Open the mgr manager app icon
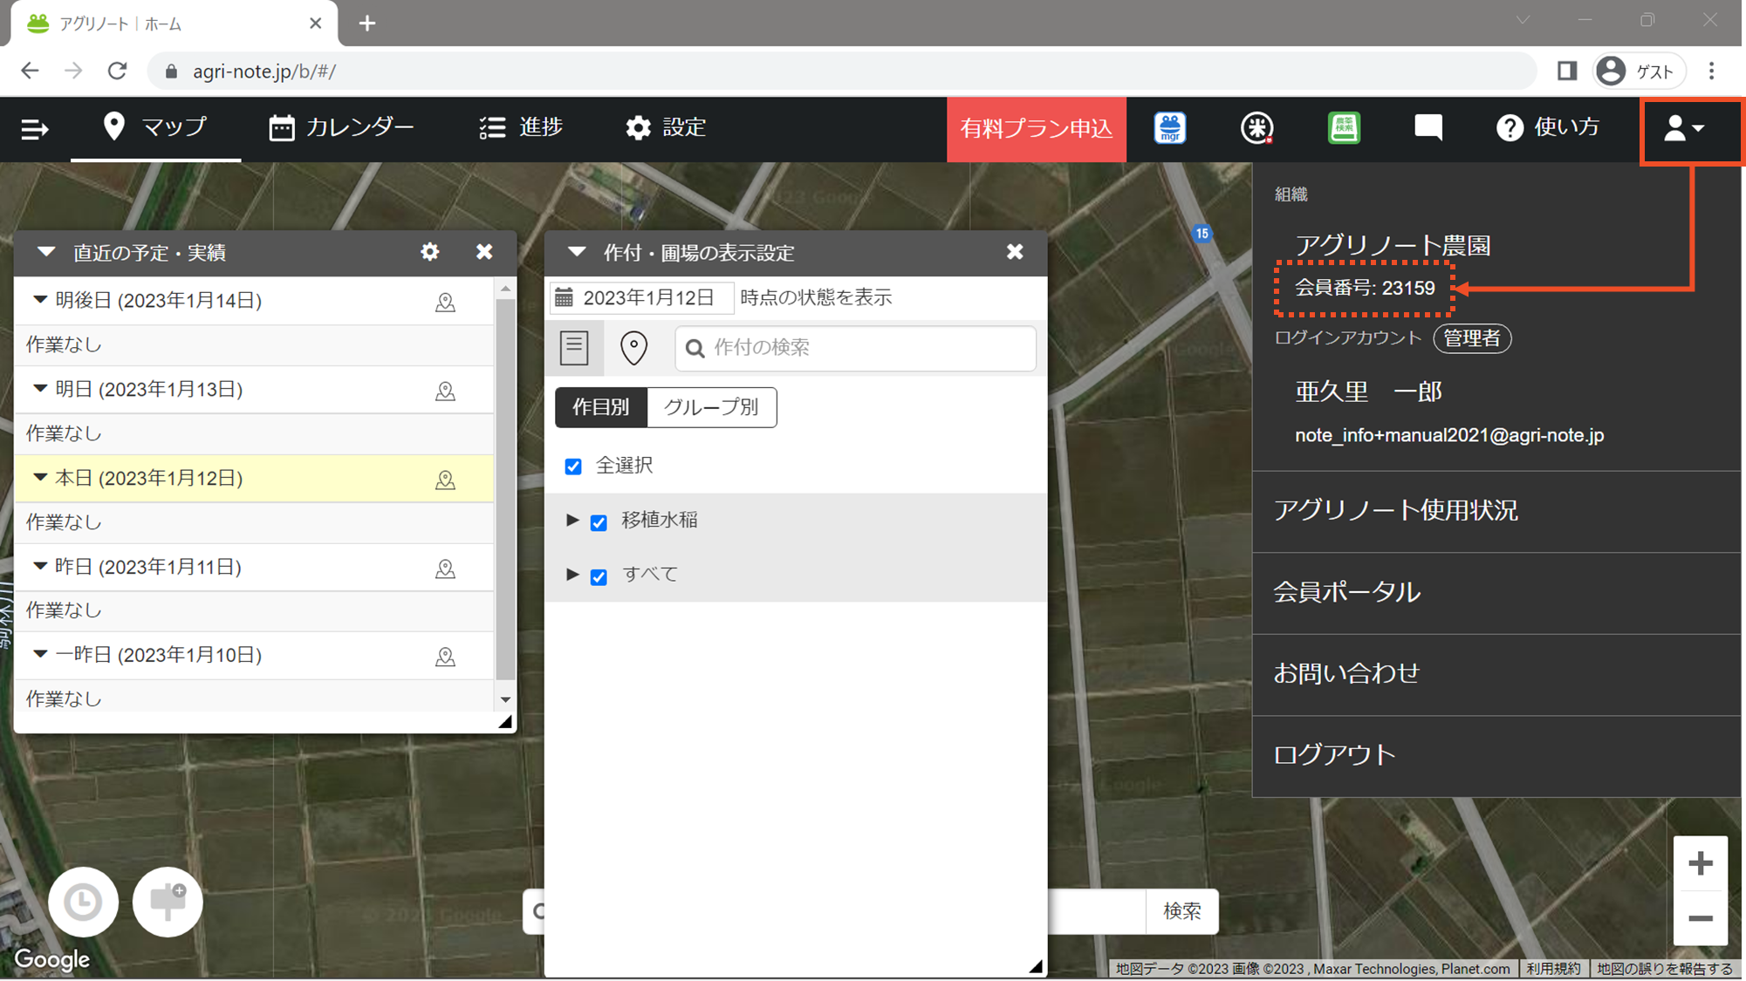This screenshot has height=981, width=1746. tap(1170, 128)
